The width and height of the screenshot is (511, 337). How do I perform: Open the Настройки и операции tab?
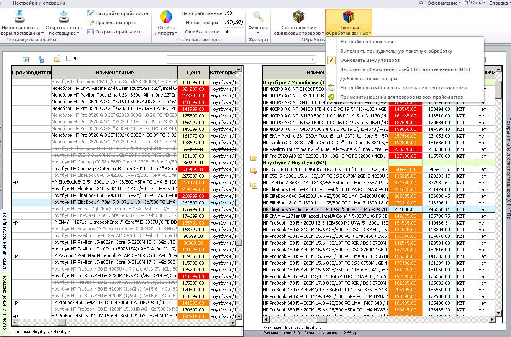tap(39, 3)
